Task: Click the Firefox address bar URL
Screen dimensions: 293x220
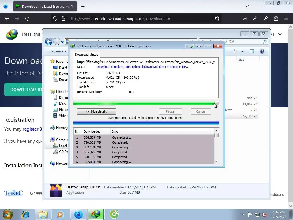Action: pyautogui.click(x=120, y=19)
